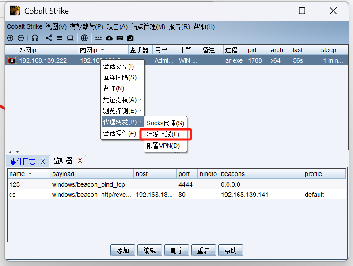Image resolution: width=353 pixels, height=266 pixels.
Task: Open web globe icon in toolbar
Action: (84, 38)
